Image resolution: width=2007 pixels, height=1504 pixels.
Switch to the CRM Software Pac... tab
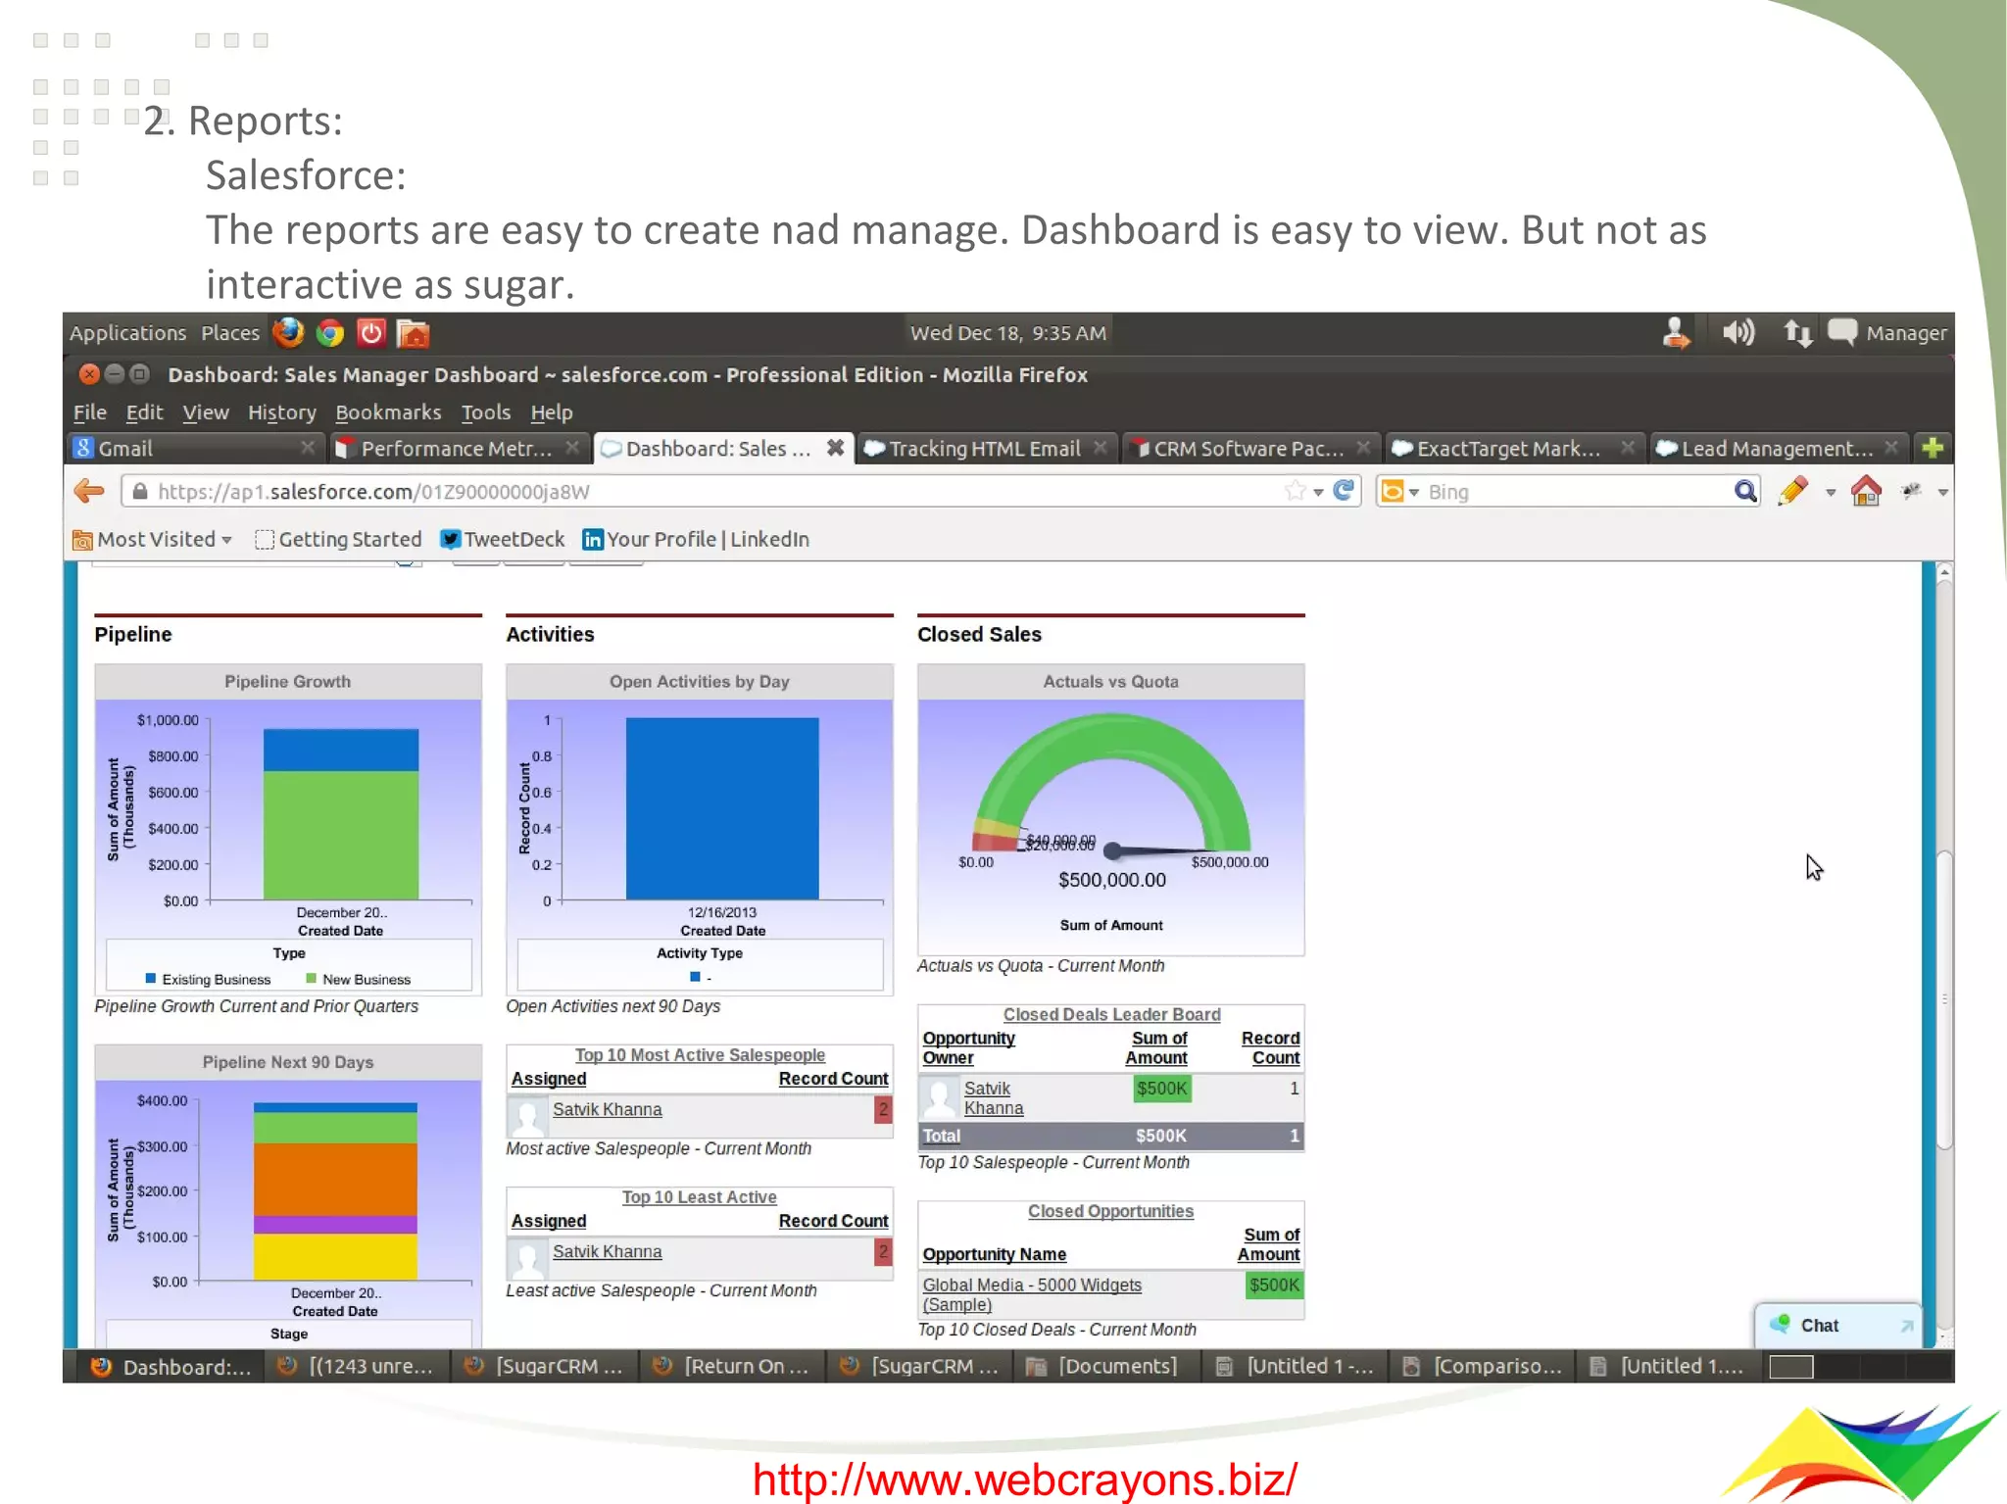[1249, 448]
